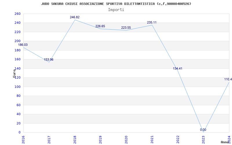Click the 260 y-axis tick label

17,14
